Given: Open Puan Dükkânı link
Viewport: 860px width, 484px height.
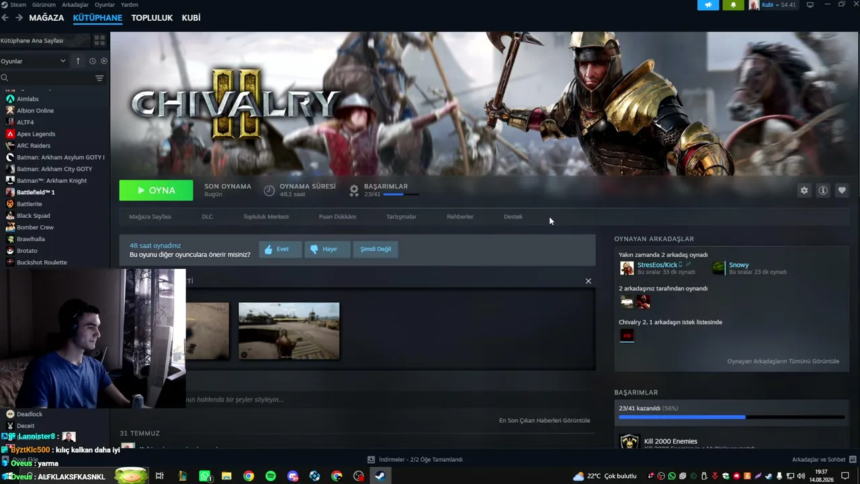Looking at the screenshot, I should click(337, 216).
